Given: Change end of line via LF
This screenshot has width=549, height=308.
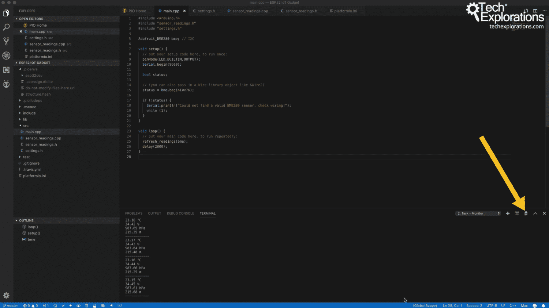Looking at the screenshot, I should click(503, 305).
